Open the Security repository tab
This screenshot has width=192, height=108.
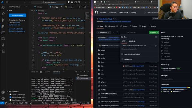(x=143, y=26)
